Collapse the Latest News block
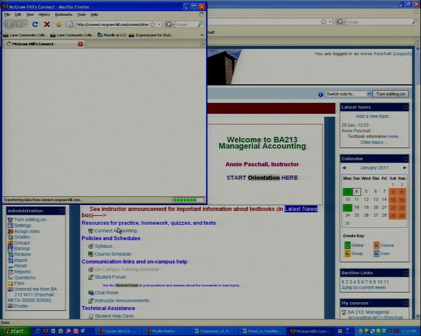This screenshot has height=336, width=421. 405,107
